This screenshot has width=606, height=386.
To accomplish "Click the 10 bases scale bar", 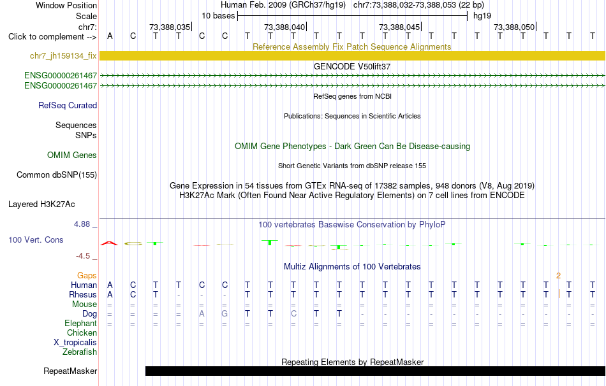I will 353,16.
